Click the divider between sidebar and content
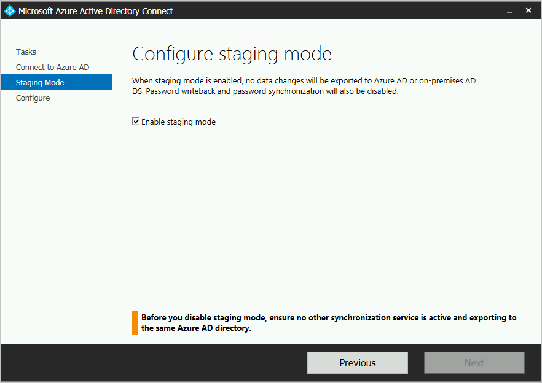Screen dimensions: 542x383 [x=112, y=182]
